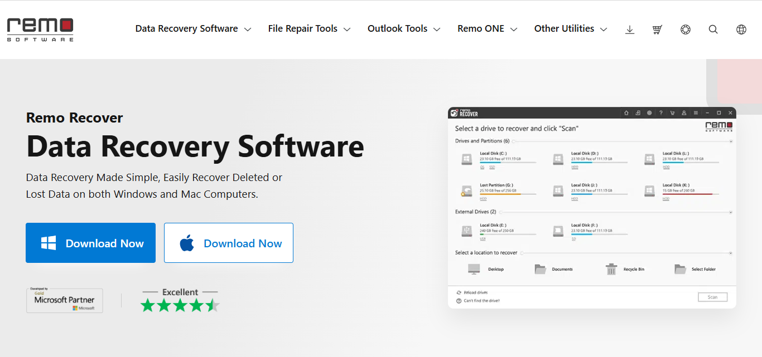762x357 pixels.
Task: Select Local Disk (K:) drive icon
Action: tap(649, 191)
